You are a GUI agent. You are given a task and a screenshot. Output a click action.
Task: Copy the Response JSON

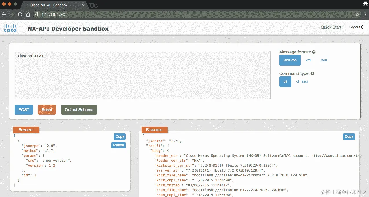(x=349, y=137)
